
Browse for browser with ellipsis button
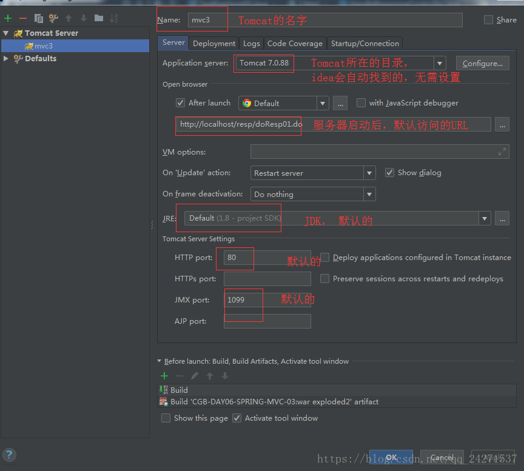click(x=340, y=103)
